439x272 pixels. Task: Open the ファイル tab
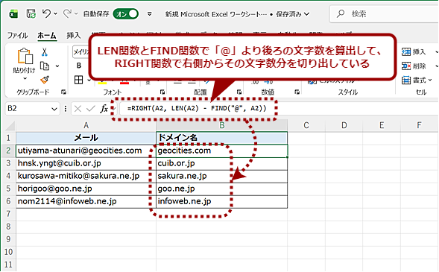[17, 36]
